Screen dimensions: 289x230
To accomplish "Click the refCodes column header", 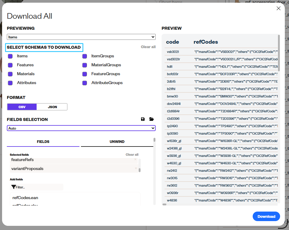I will [206, 42].
